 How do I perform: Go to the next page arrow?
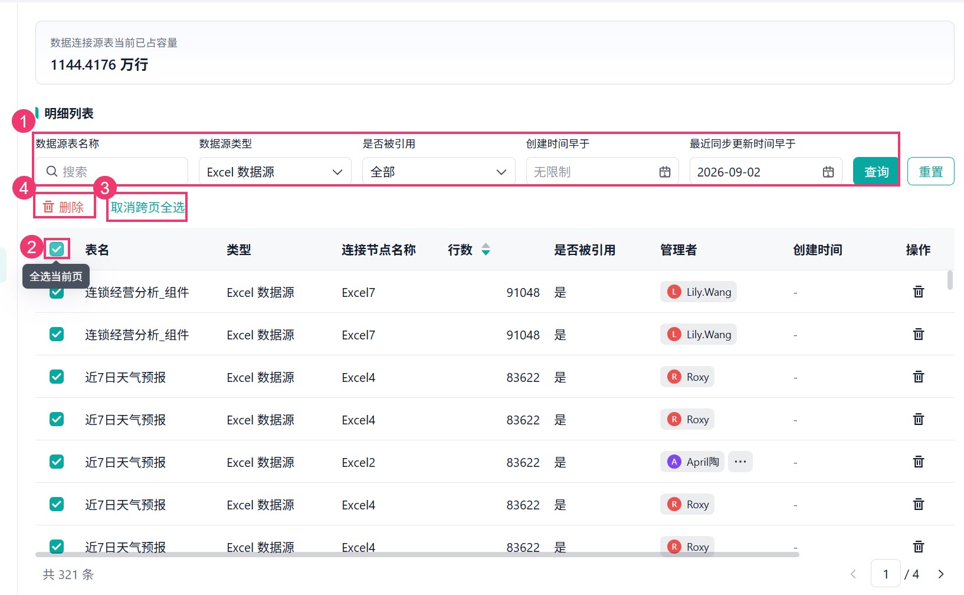pos(941,574)
